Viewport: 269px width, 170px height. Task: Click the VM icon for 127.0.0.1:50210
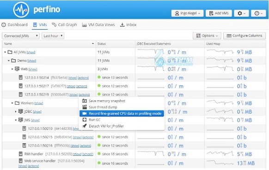point(24,128)
